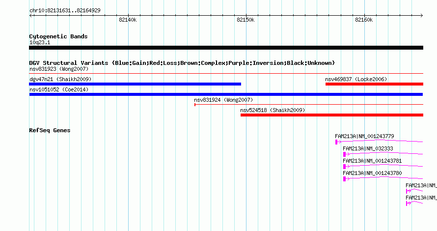Click the thin red nsv831924 variant line
This screenshot has width=437, height=231.
309,105
